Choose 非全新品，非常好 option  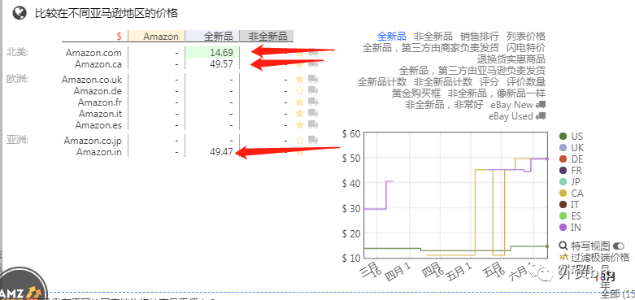coord(444,105)
